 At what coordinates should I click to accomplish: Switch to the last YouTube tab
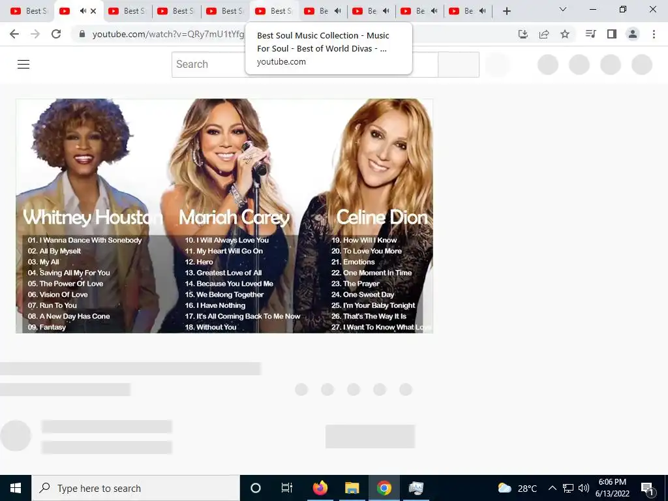(x=467, y=11)
